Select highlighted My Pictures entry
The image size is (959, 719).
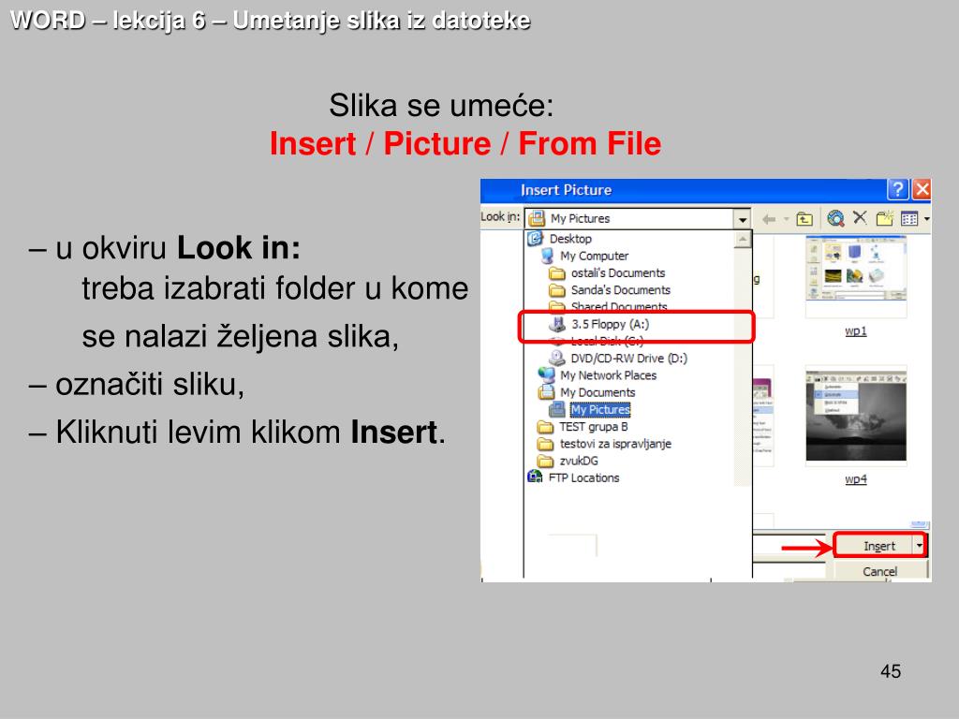[x=600, y=410]
